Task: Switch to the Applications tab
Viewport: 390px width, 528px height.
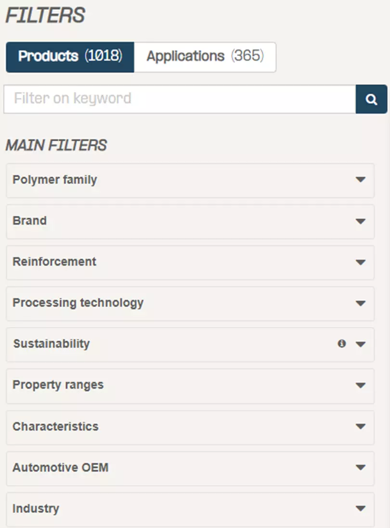Action: tap(205, 56)
